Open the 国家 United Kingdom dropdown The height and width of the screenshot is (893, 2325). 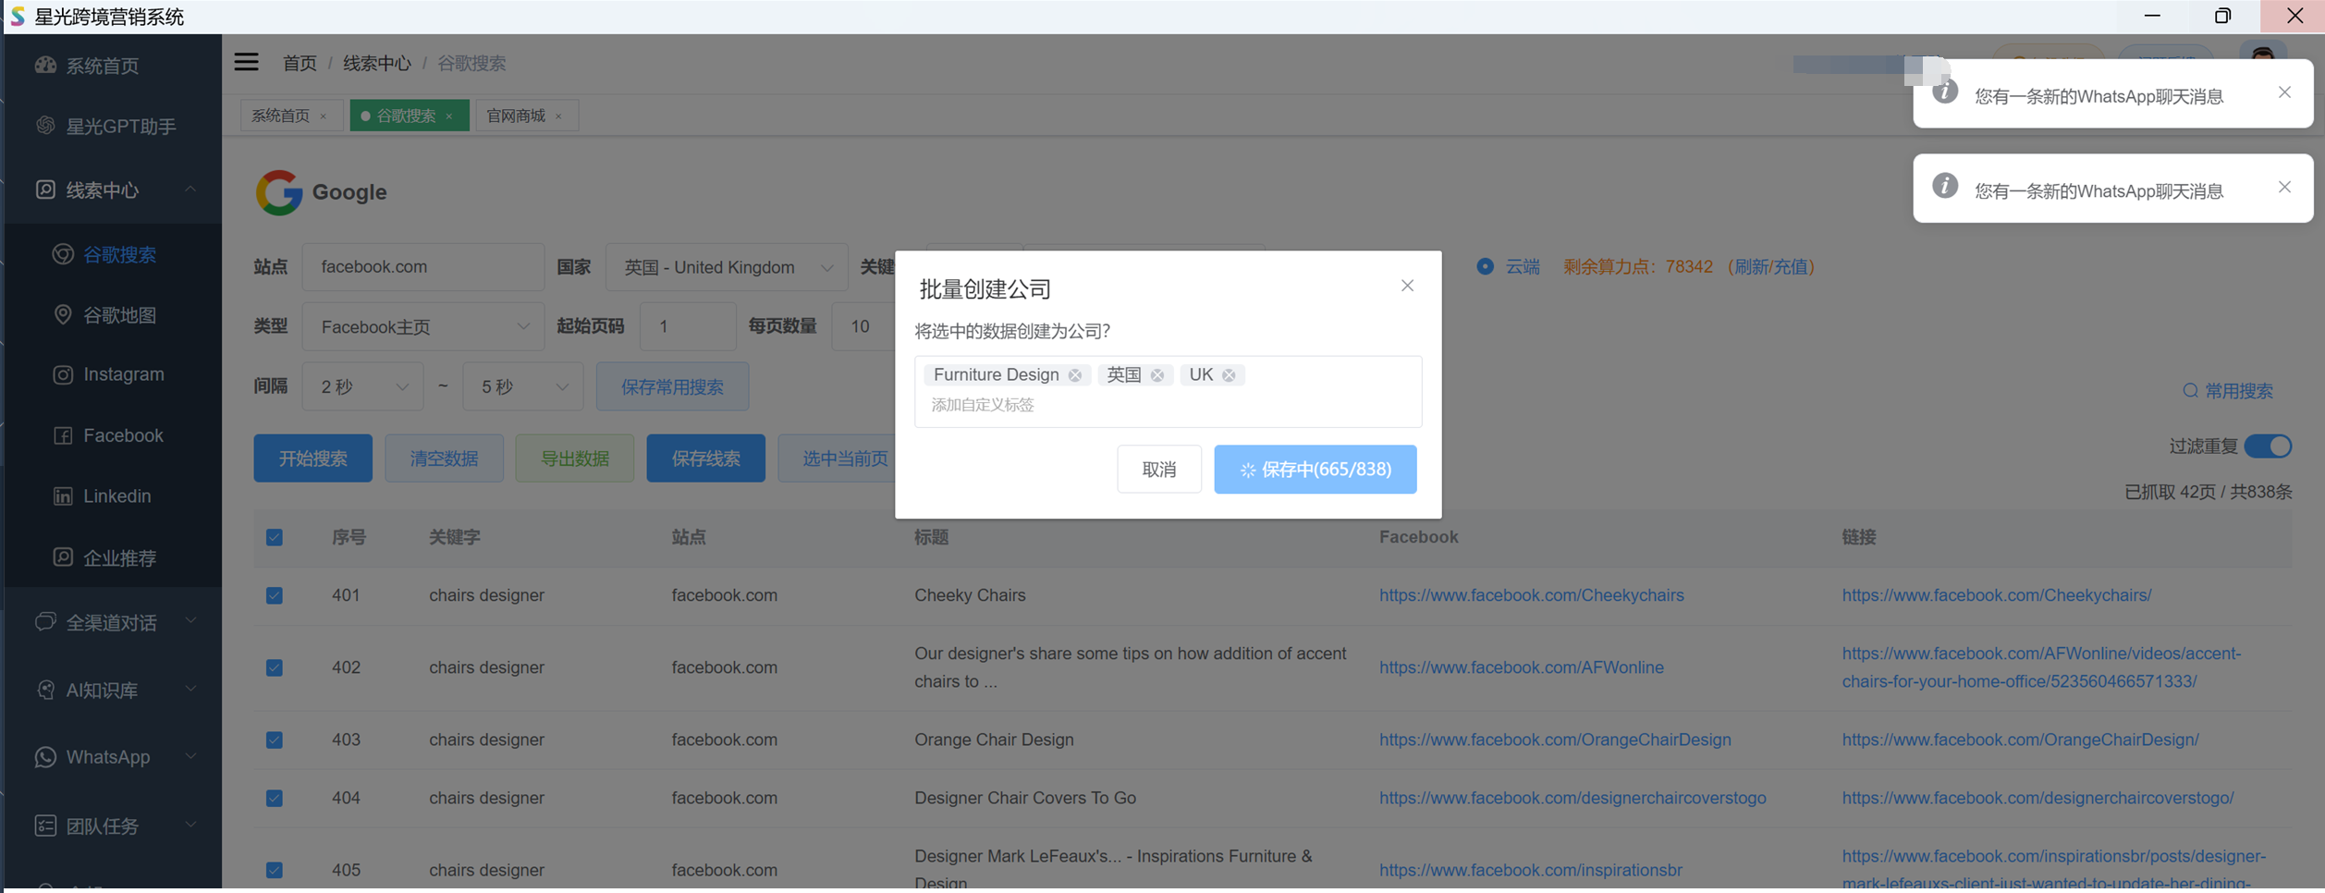[727, 267]
